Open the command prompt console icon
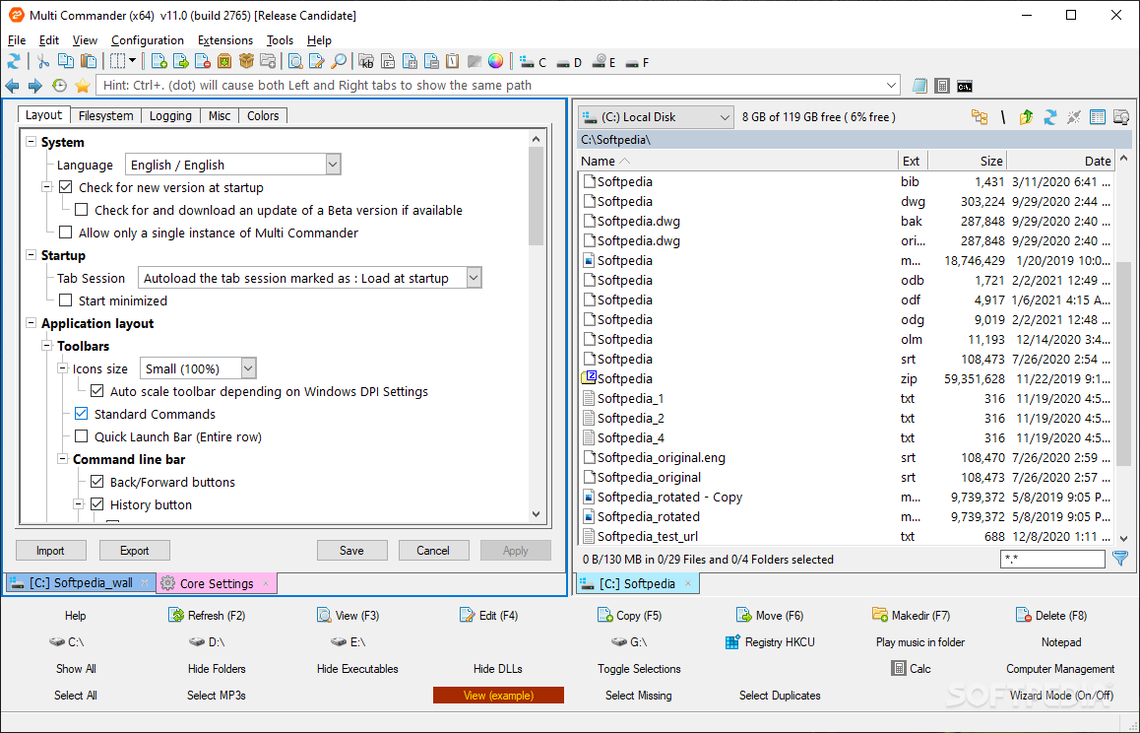The height and width of the screenshot is (733, 1140). tap(965, 86)
